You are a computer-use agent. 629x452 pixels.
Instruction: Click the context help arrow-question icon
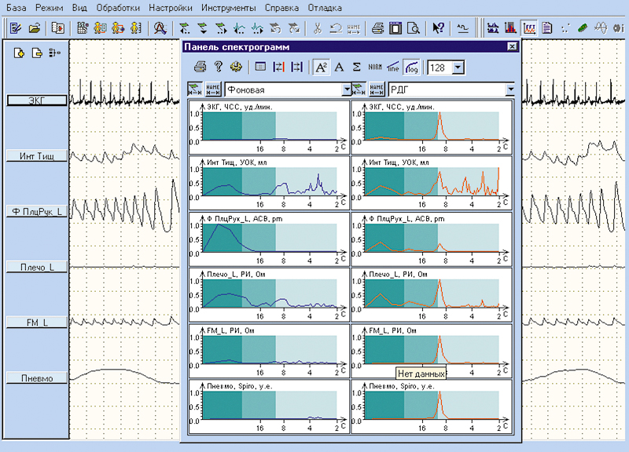tap(438, 28)
